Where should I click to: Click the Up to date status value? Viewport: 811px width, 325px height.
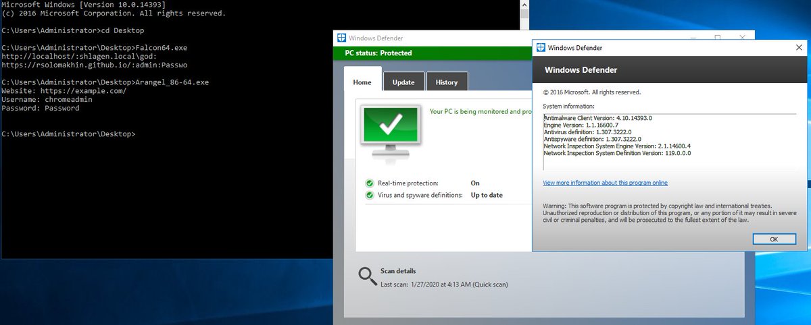487,196
